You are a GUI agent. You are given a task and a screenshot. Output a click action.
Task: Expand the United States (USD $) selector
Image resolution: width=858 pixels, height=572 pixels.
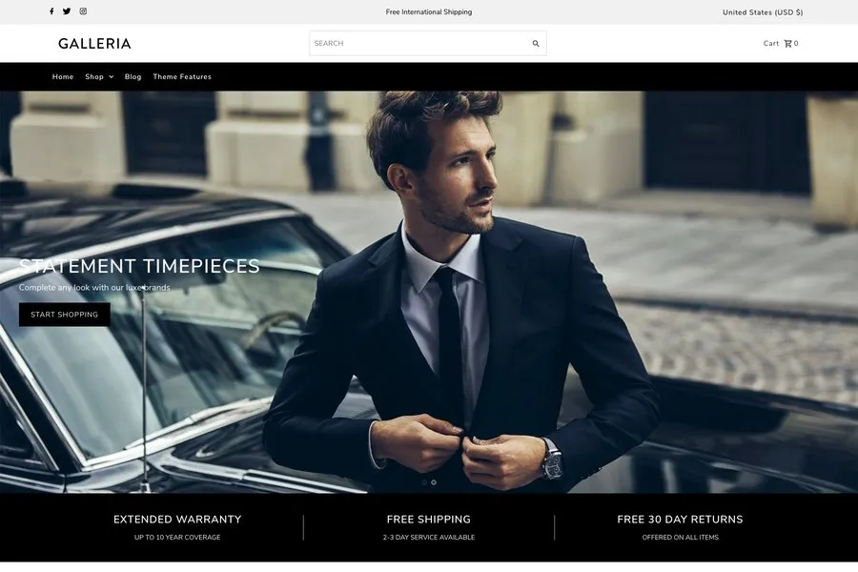pyautogui.click(x=763, y=12)
